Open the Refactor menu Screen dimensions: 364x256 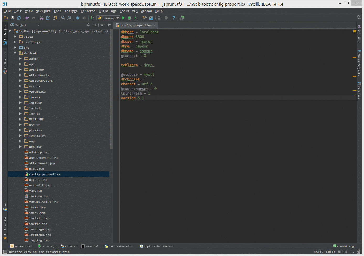(x=88, y=11)
